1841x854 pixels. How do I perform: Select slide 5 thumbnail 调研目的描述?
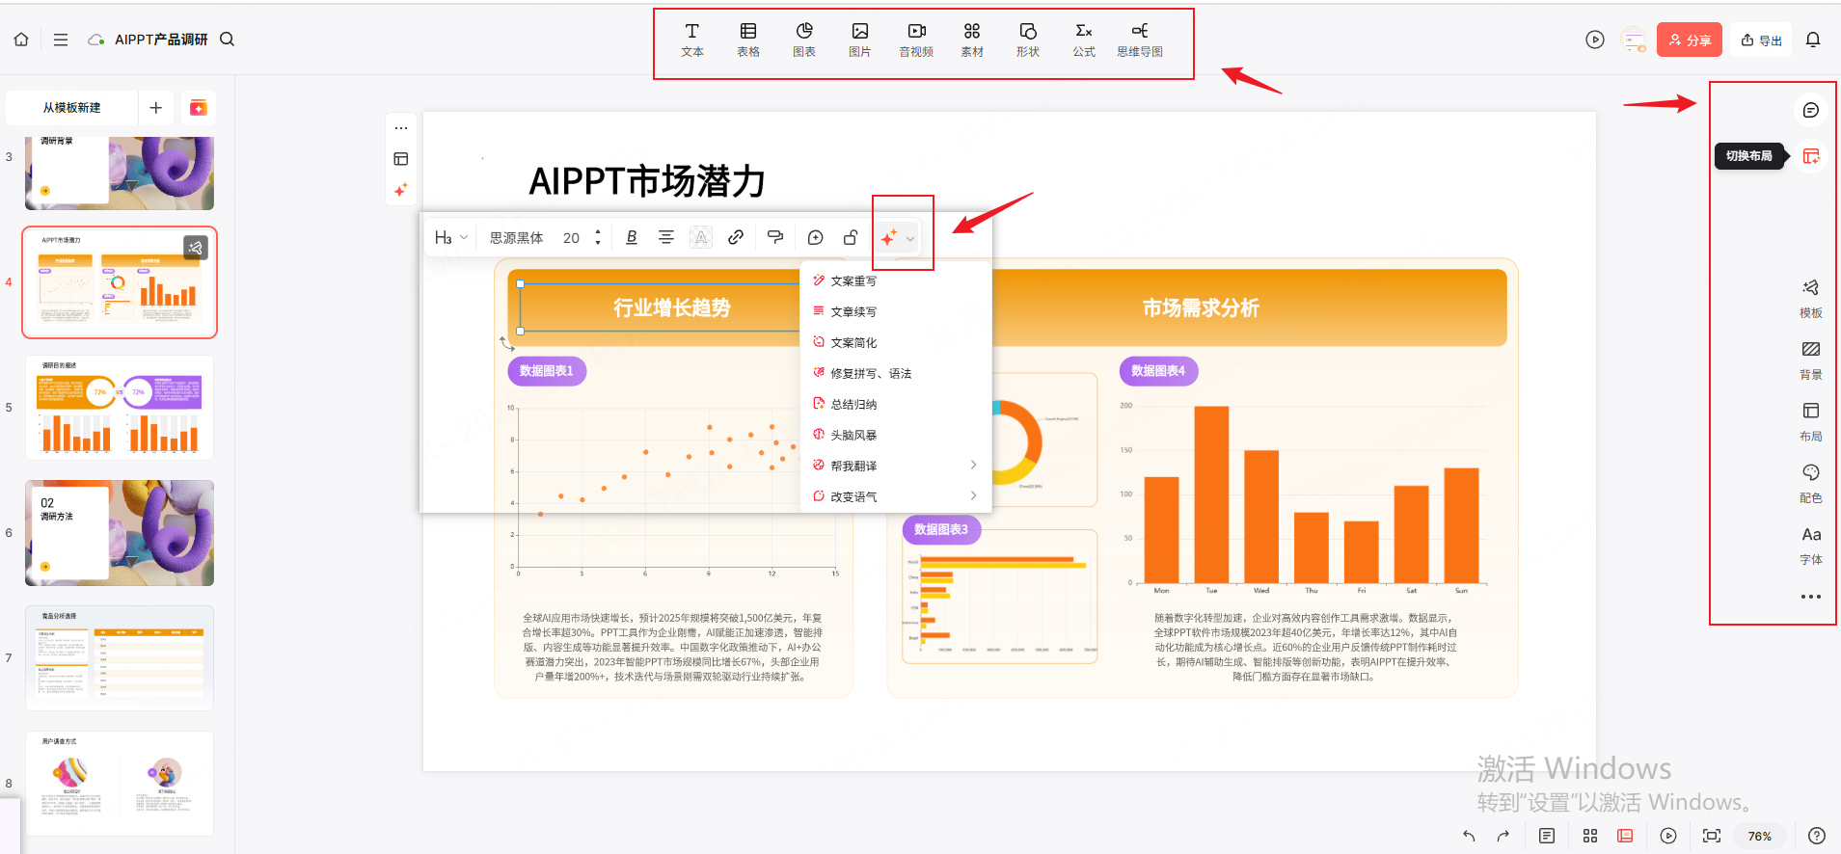(x=120, y=408)
